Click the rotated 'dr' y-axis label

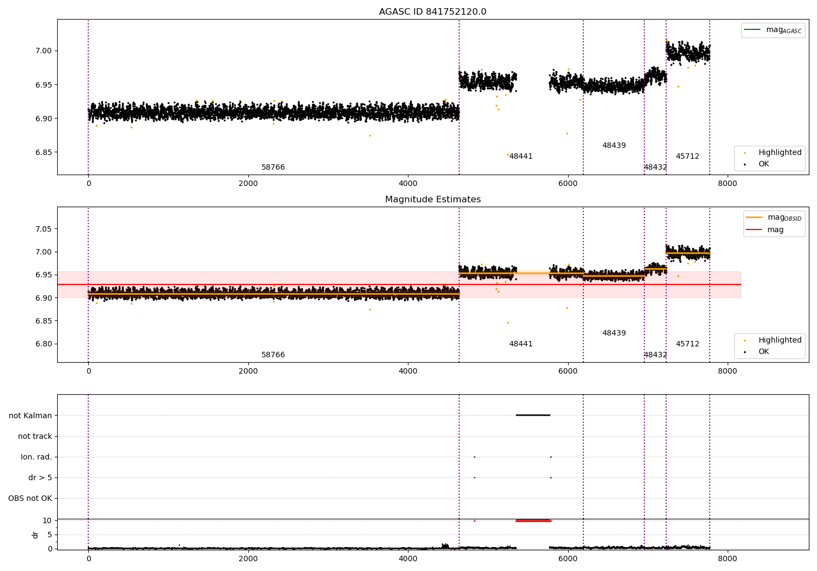pyautogui.click(x=35, y=535)
